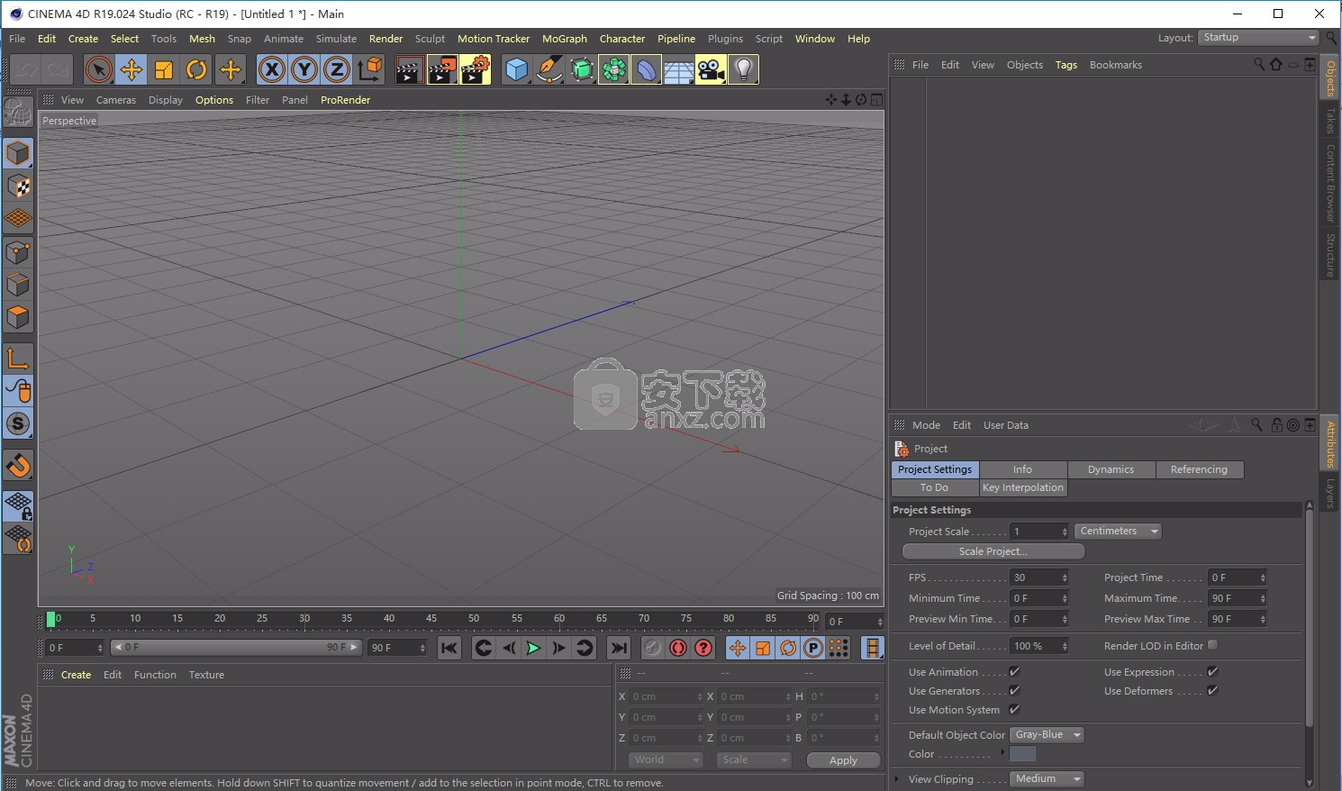Image resolution: width=1342 pixels, height=791 pixels.
Task: Toggle Z axis lock icon
Action: tap(337, 69)
